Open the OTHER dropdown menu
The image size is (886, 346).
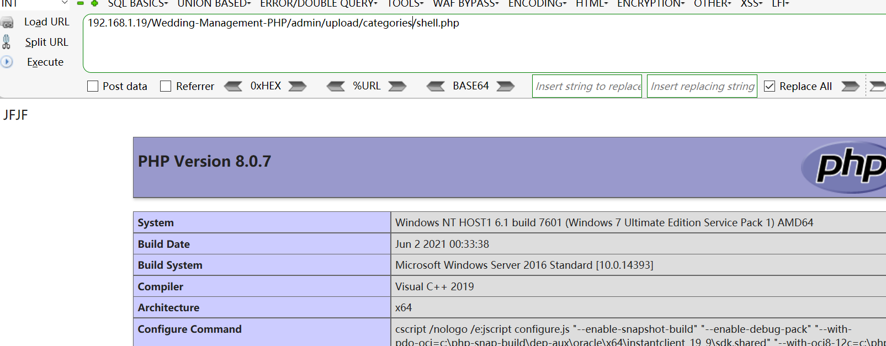pyautogui.click(x=713, y=4)
